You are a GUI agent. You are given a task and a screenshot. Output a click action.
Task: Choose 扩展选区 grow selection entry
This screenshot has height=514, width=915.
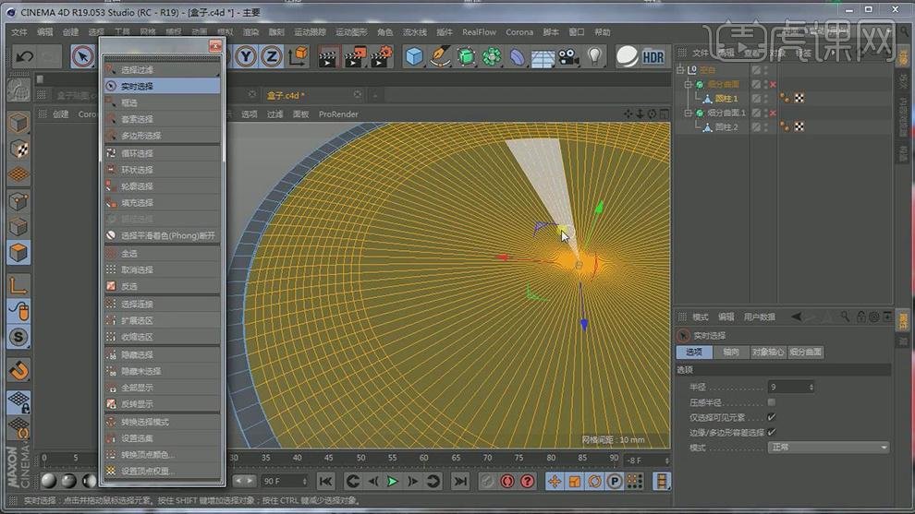163,320
